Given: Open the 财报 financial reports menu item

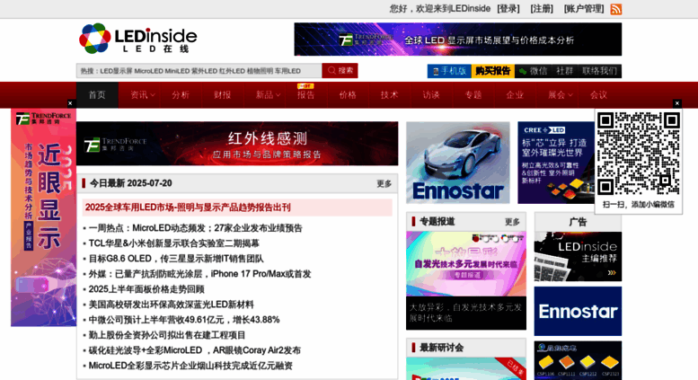Looking at the screenshot, I should (x=222, y=95).
